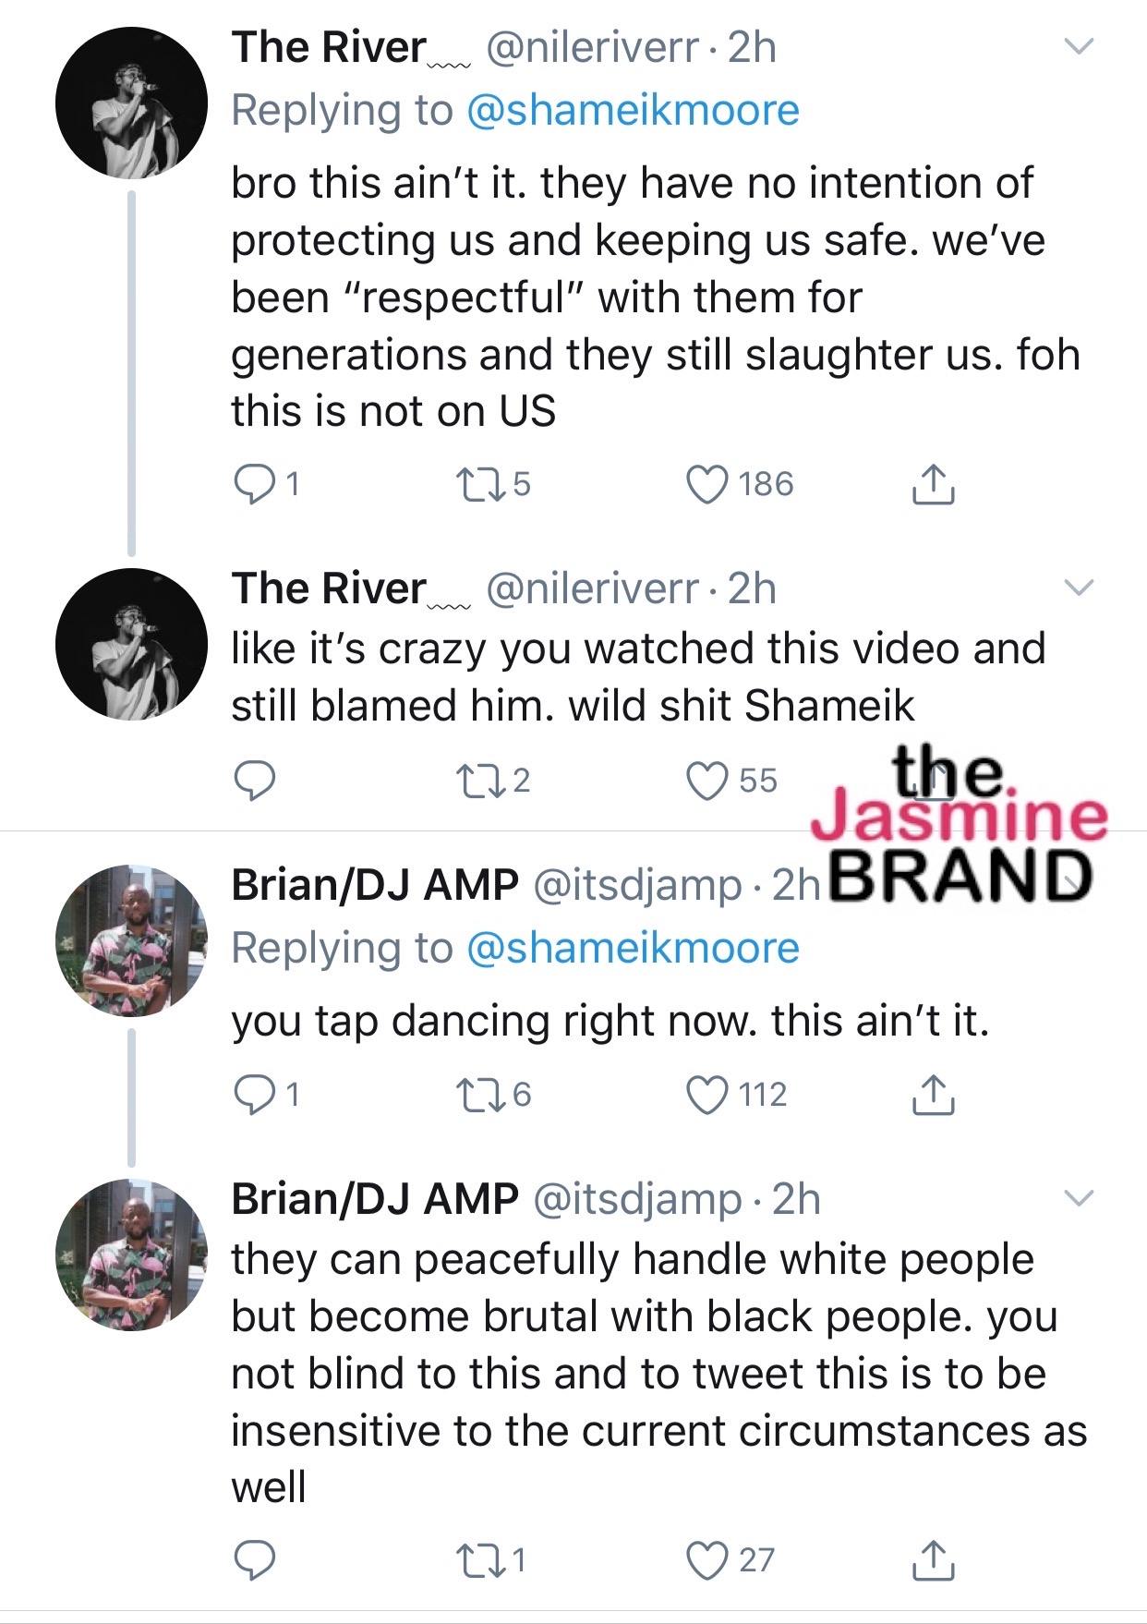Expand options for 'like it's crazy' tweet
Image resolution: width=1147 pixels, height=1624 pixels.
pyautogui.click(x=1079, y=588)
